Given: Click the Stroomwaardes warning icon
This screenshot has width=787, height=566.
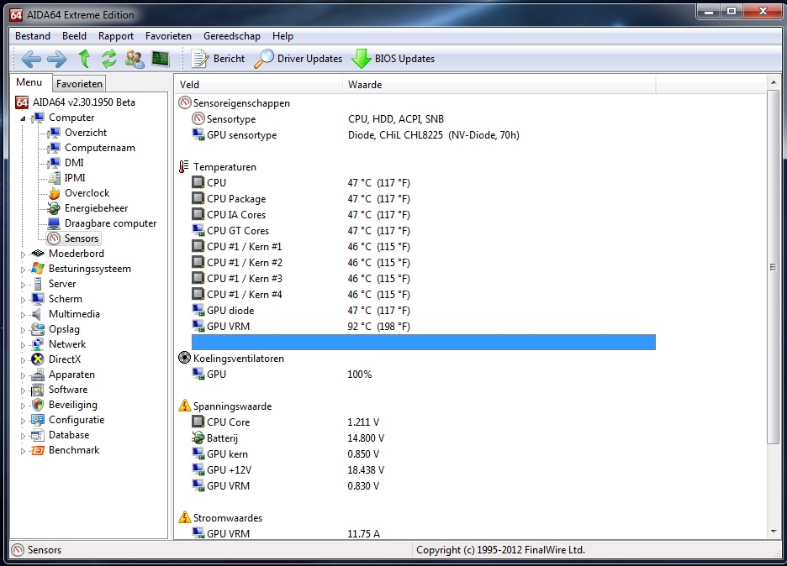Looking at the screenshot, I should [185, 516].
